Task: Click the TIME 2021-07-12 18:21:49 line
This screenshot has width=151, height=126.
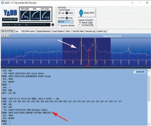Action: (30, 99)
